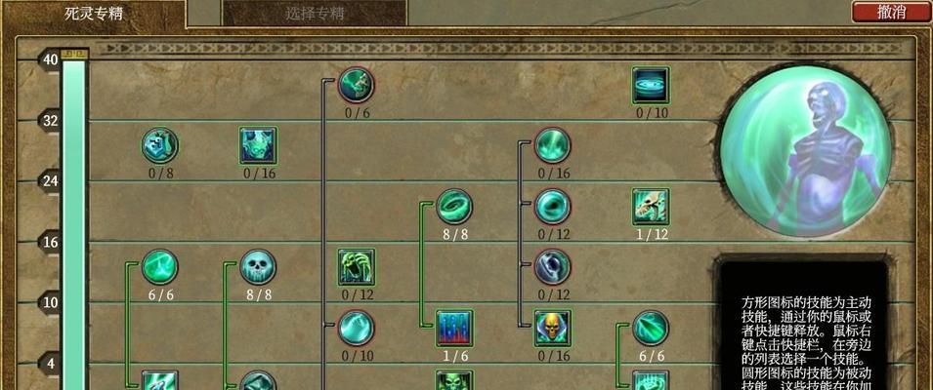Click the green energy skill showing 0/16 at top
This screenshot has height=390, width=933.
coord(553,145)
